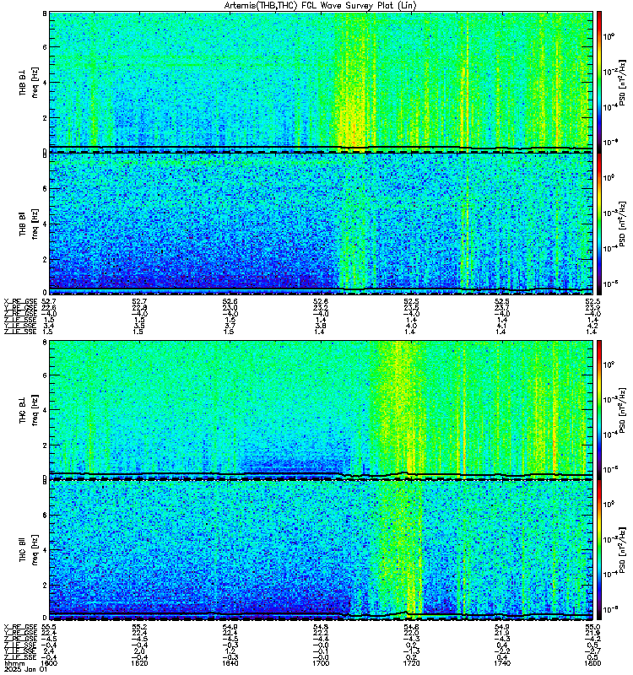Click the hhmm time axis label

coord(14,663)
